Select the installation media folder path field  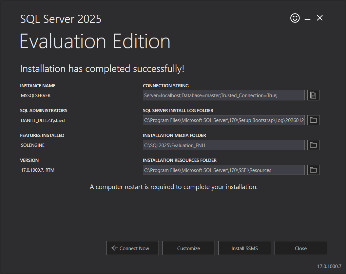(224, 145)
